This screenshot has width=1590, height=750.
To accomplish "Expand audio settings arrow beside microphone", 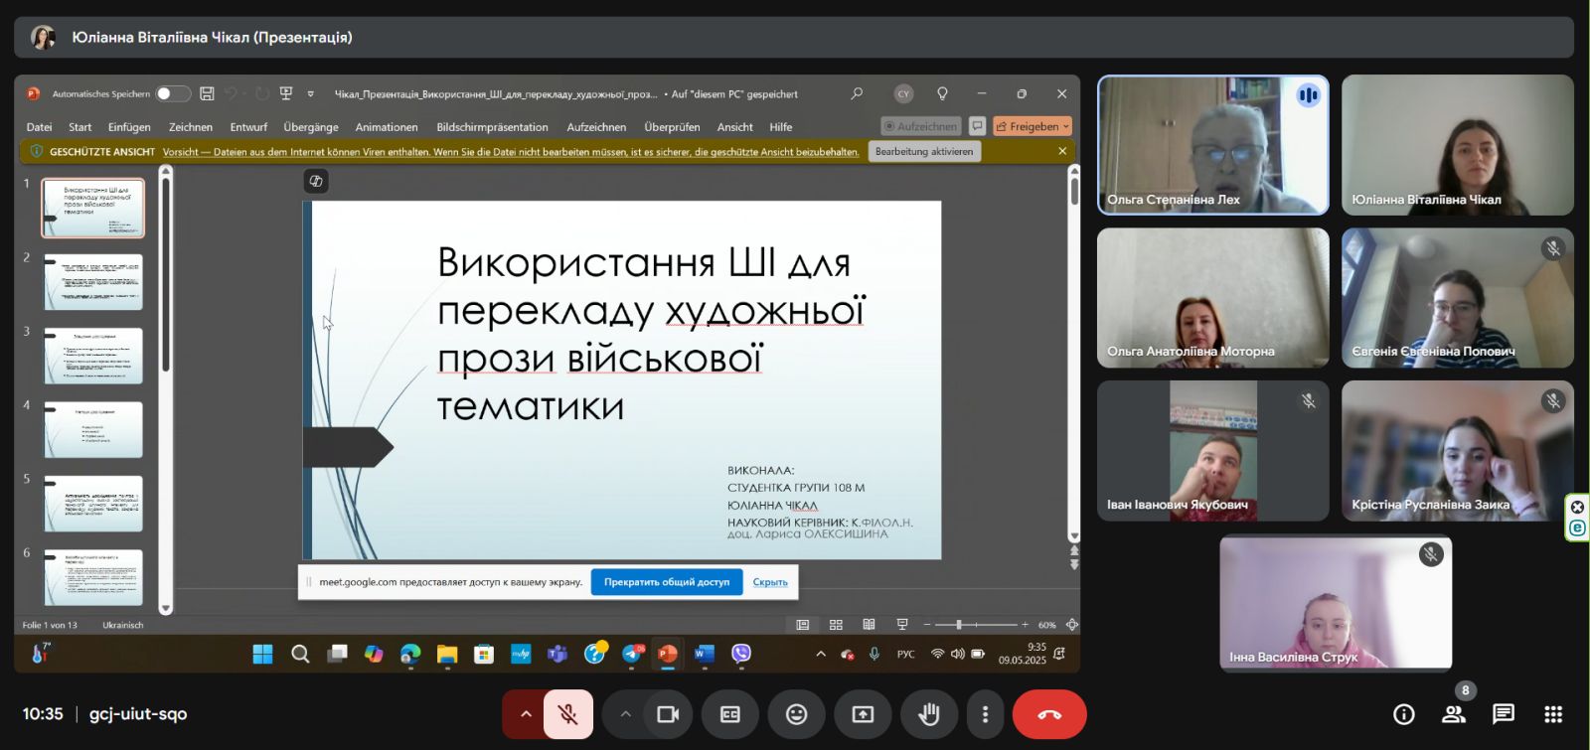I will click(526, 714).
